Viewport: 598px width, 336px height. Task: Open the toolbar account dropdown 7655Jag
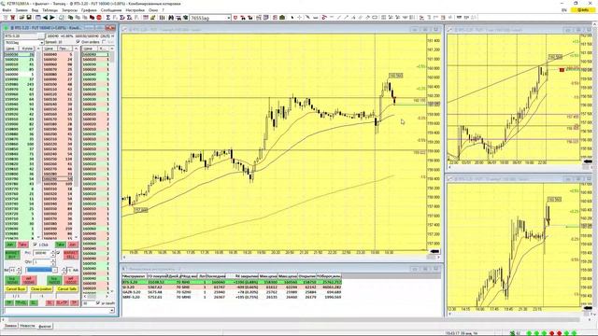(228, 18)
